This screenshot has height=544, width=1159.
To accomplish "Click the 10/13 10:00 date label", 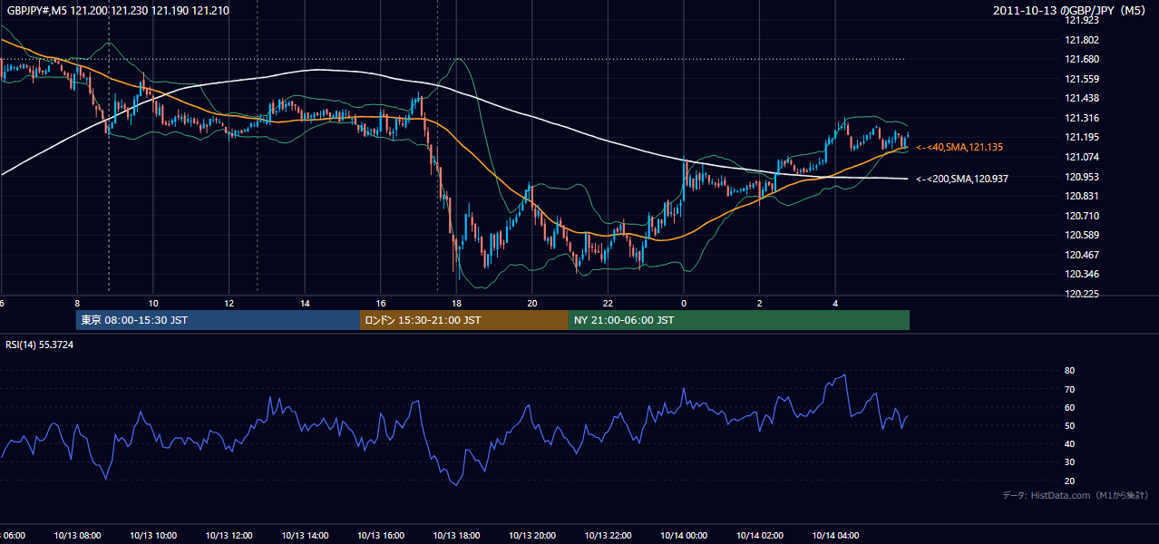I will coord(153,536).
